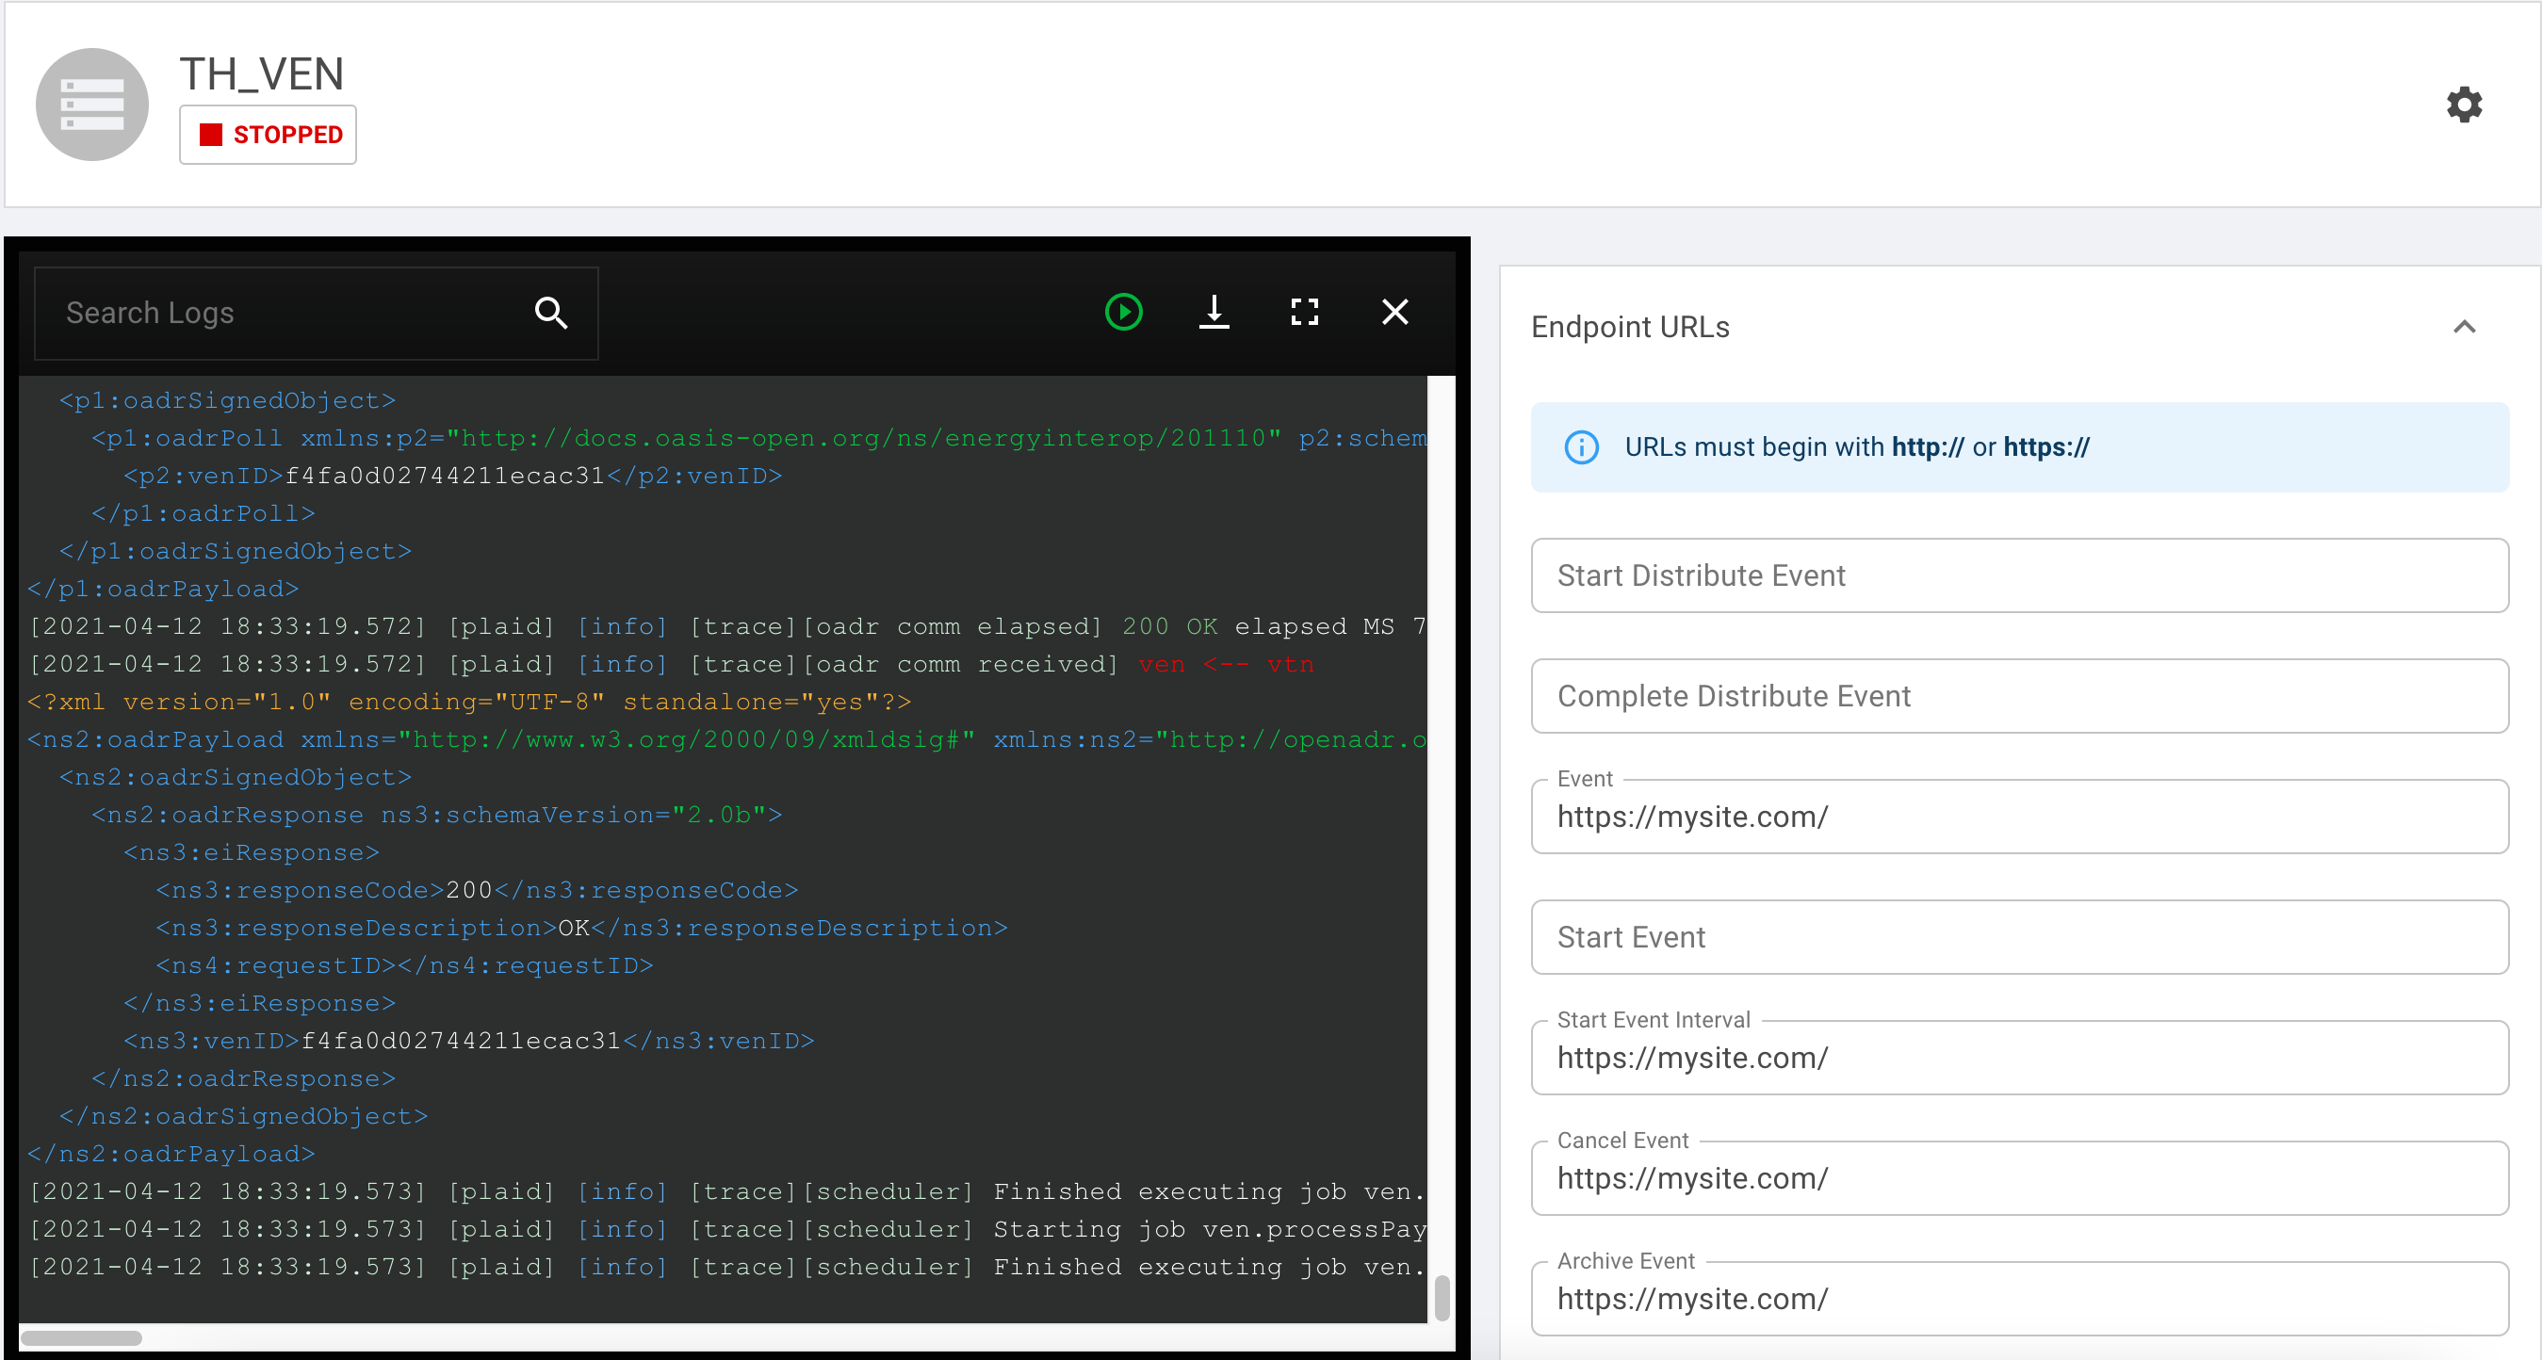Click the closing </p1:oadrPayload> line
The image size is (2542, 1360).
(x=163, y=590)
